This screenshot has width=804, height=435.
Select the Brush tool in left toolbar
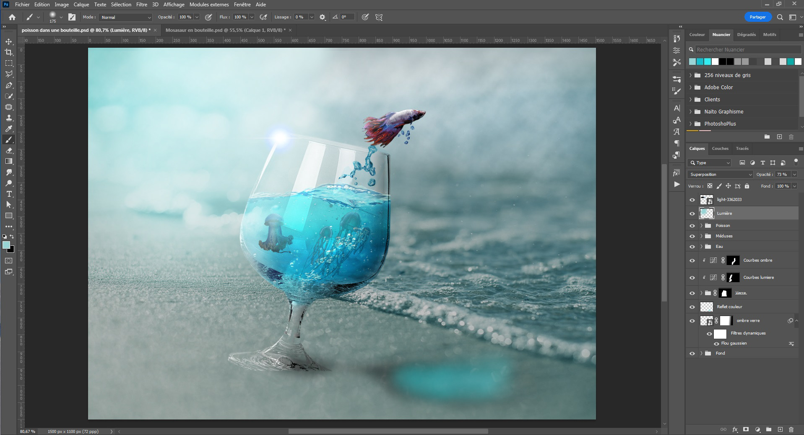[x=9, y=139]
